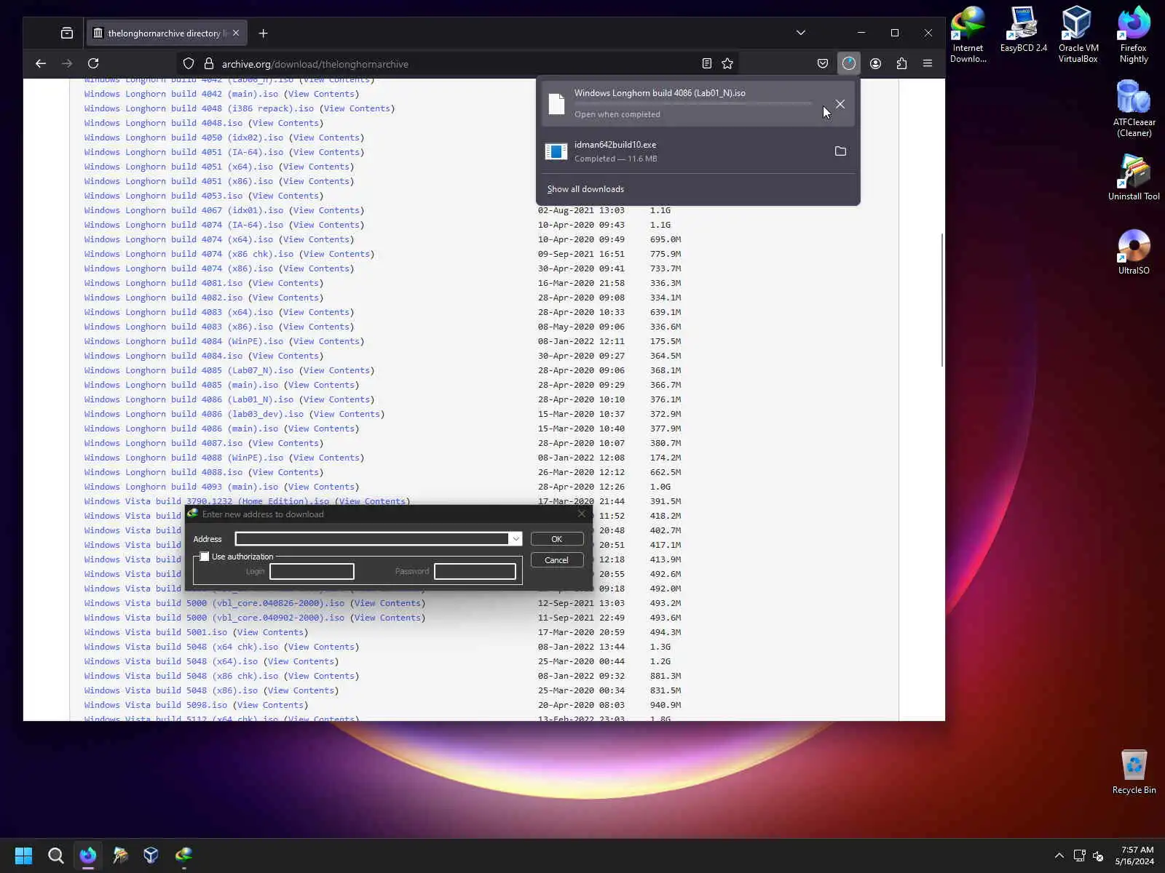Close the downloads panel via toolbar Downloads icon
This screenshot has height=873, width=1165.
tap(849, 64)
